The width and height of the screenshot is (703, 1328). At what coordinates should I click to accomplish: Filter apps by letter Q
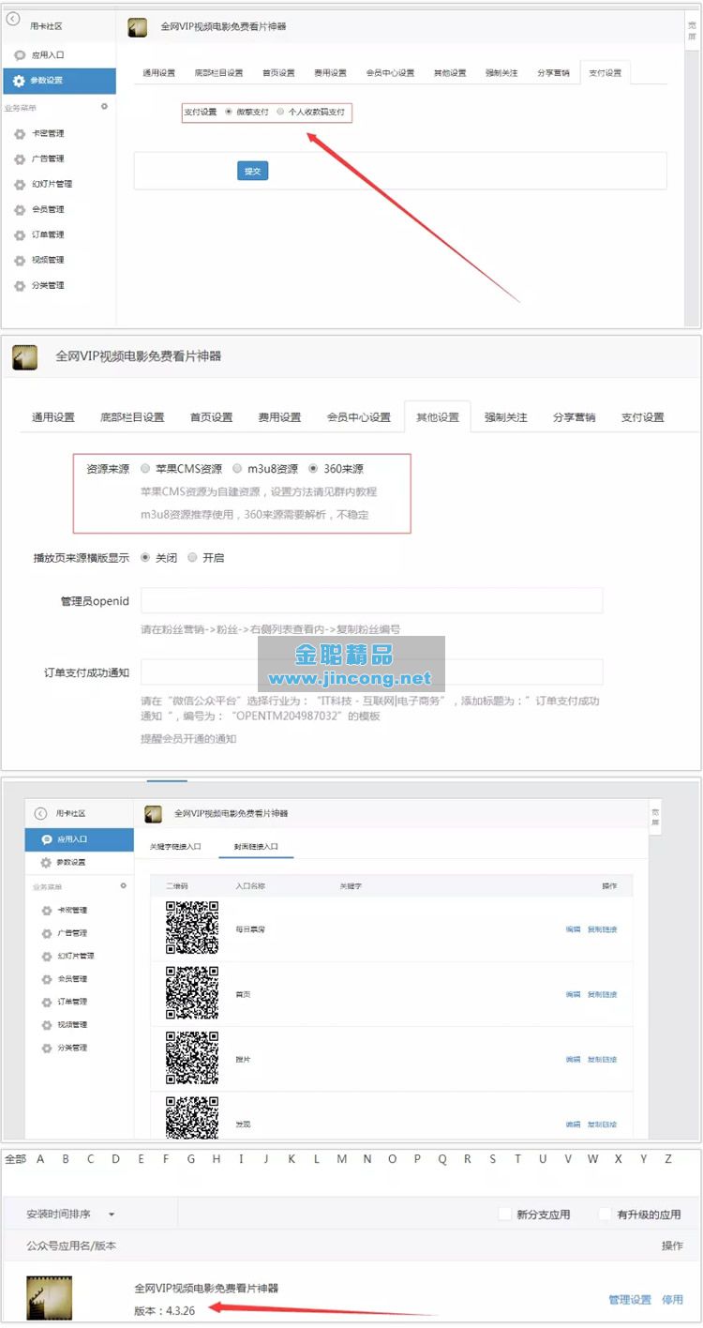click(442, 1159)
